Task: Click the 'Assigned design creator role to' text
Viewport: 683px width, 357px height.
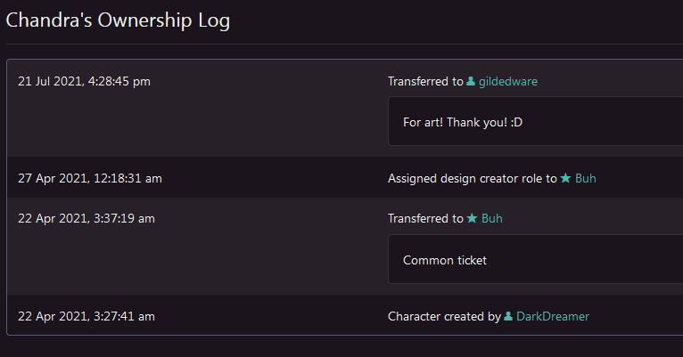Action: [x=472, y=178]
